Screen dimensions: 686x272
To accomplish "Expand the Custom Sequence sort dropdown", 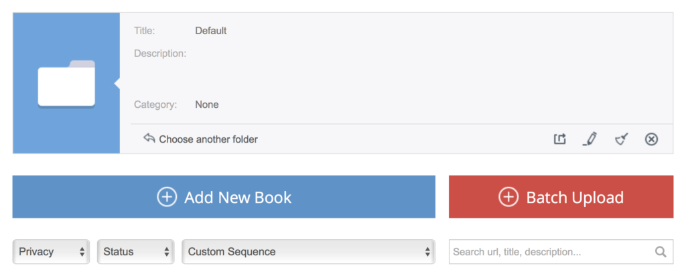I will [308, 251].
